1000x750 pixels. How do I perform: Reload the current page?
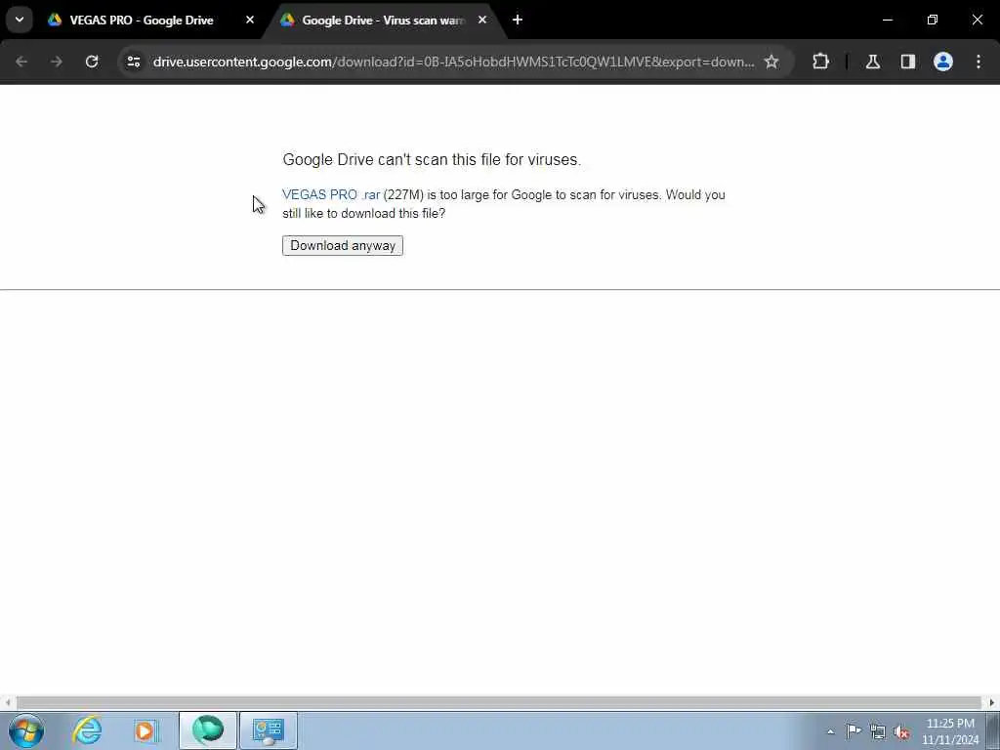pyautogui.click(x=92, y=62)
